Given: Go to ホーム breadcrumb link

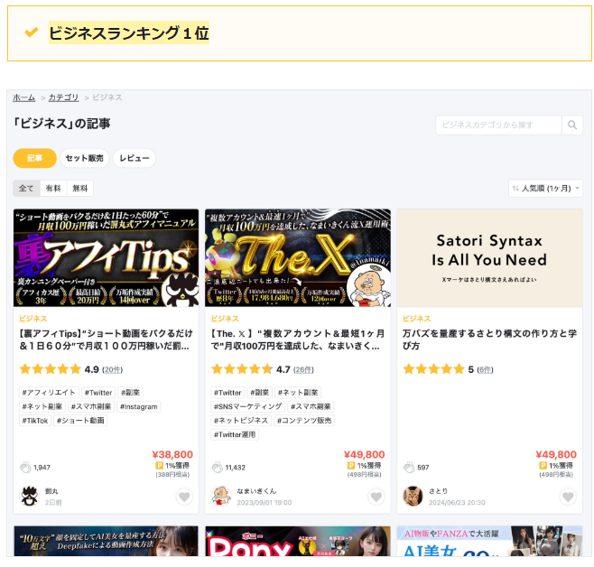Looking at the screenshot, I should coord(24,98).
